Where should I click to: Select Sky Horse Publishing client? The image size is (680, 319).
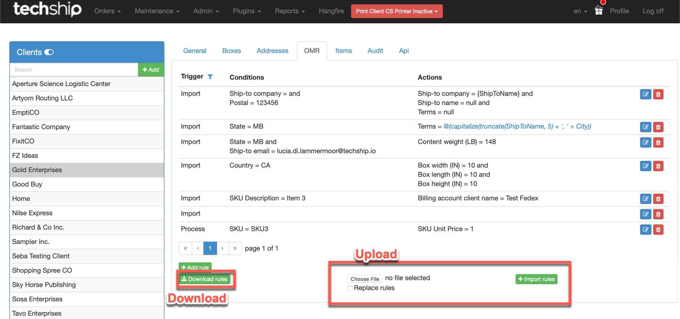coord(87,285)
